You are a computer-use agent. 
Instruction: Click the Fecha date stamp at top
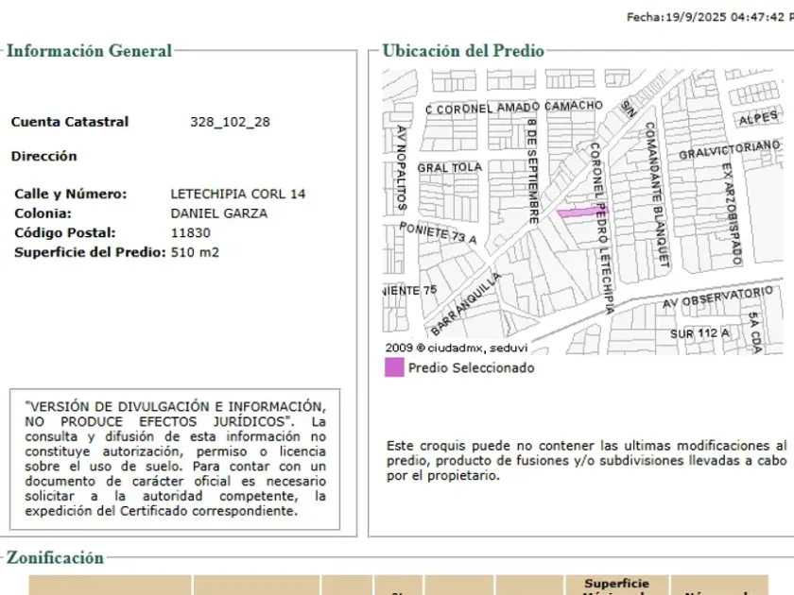coord(709,17)
